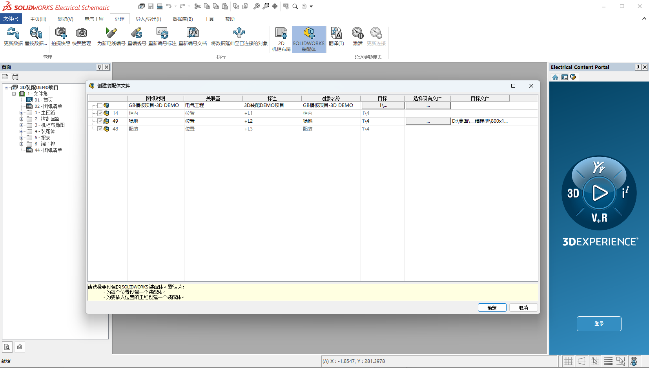
Task: Open the 文件(F) menu
Action: 11,19
